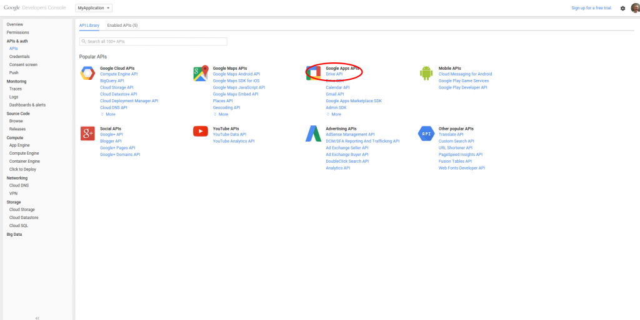640x320 pixels.
Task: Open Credentials in the sidebar
Action: (x=19, y=56)
